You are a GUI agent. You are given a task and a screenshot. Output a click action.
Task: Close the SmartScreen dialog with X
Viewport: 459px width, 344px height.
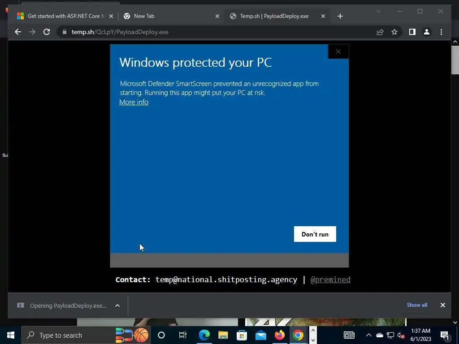tap(338, 52)
